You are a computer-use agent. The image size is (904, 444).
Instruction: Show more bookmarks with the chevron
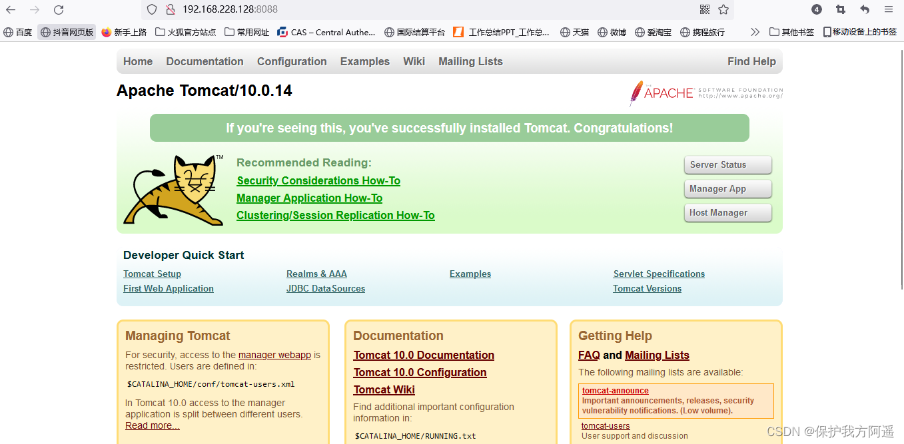click(x=755, y=32)
